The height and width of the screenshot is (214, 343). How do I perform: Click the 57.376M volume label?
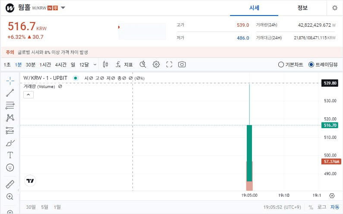[331, 161]
